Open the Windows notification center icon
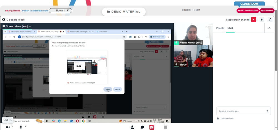This screenshot has width=278, height=130. click(167, 121)
